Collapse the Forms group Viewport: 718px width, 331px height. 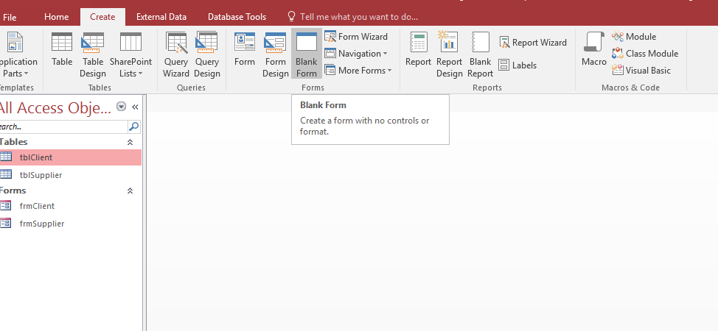pos(130,191)
